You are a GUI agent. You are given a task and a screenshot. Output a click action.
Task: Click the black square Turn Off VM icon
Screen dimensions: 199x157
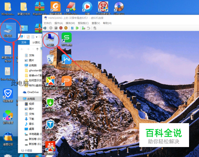click(x=56, y=28)
